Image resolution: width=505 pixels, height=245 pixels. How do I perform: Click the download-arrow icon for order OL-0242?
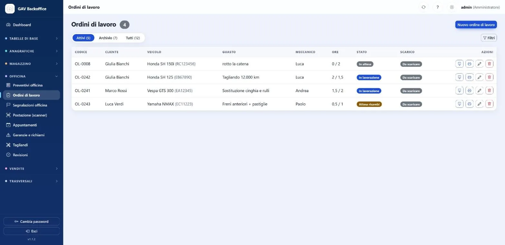coord(460,77)
